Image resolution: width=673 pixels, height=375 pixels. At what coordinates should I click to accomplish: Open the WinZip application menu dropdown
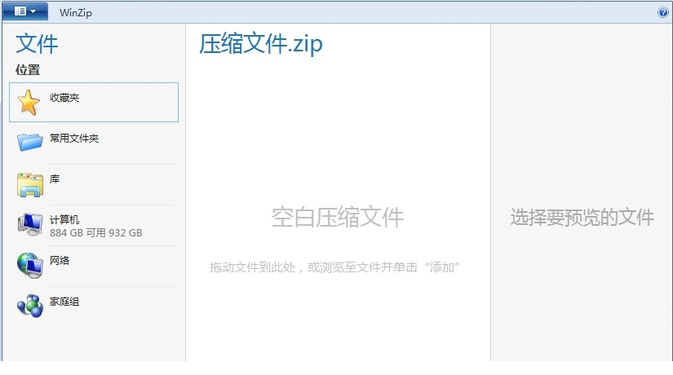(x=25, y=11)
